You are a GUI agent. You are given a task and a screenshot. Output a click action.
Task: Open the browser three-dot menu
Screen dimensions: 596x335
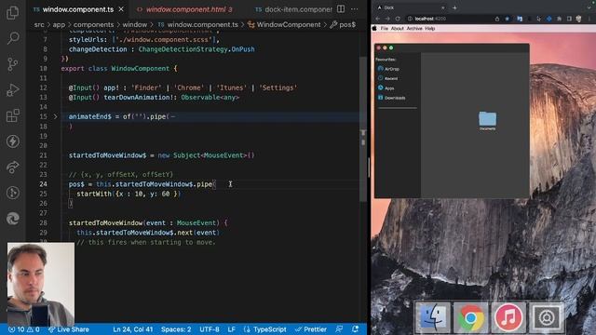[x=589, y=19]
